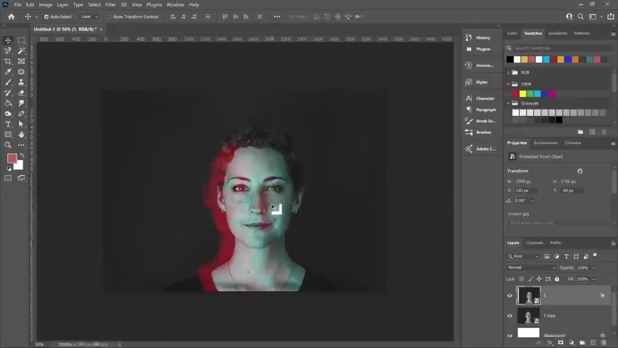Switch to the Paths tab
618x348 pixels.
(555, 243)
